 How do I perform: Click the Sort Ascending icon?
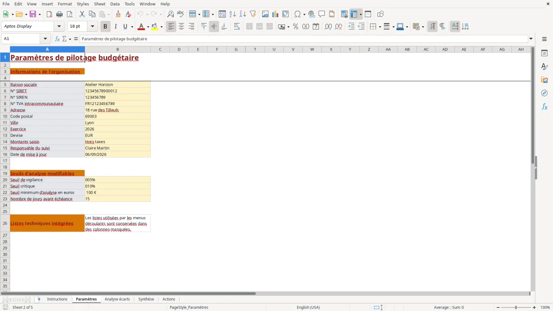[x=233, y=14]
